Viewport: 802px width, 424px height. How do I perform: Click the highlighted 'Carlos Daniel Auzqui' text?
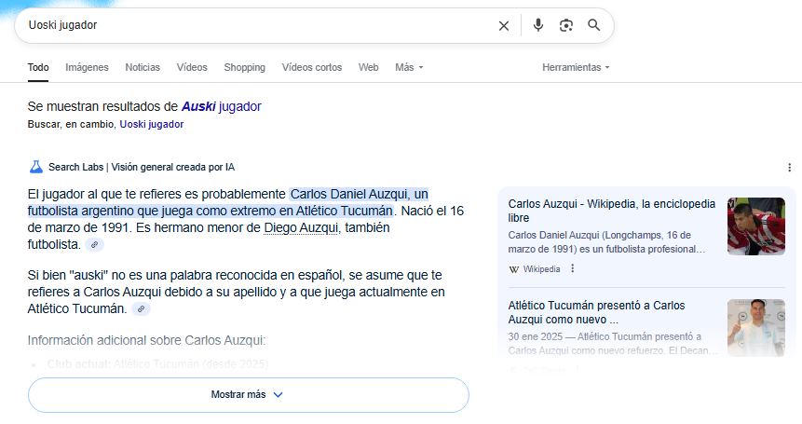pyautogui.click(x=349, y=195)
